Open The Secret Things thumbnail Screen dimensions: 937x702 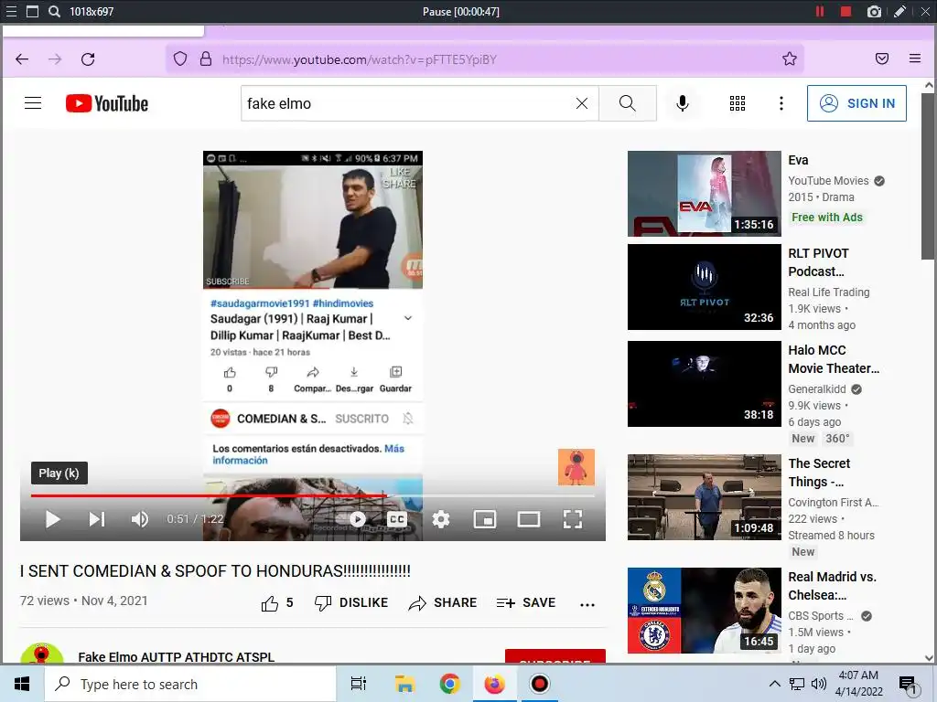click(704, 496)
